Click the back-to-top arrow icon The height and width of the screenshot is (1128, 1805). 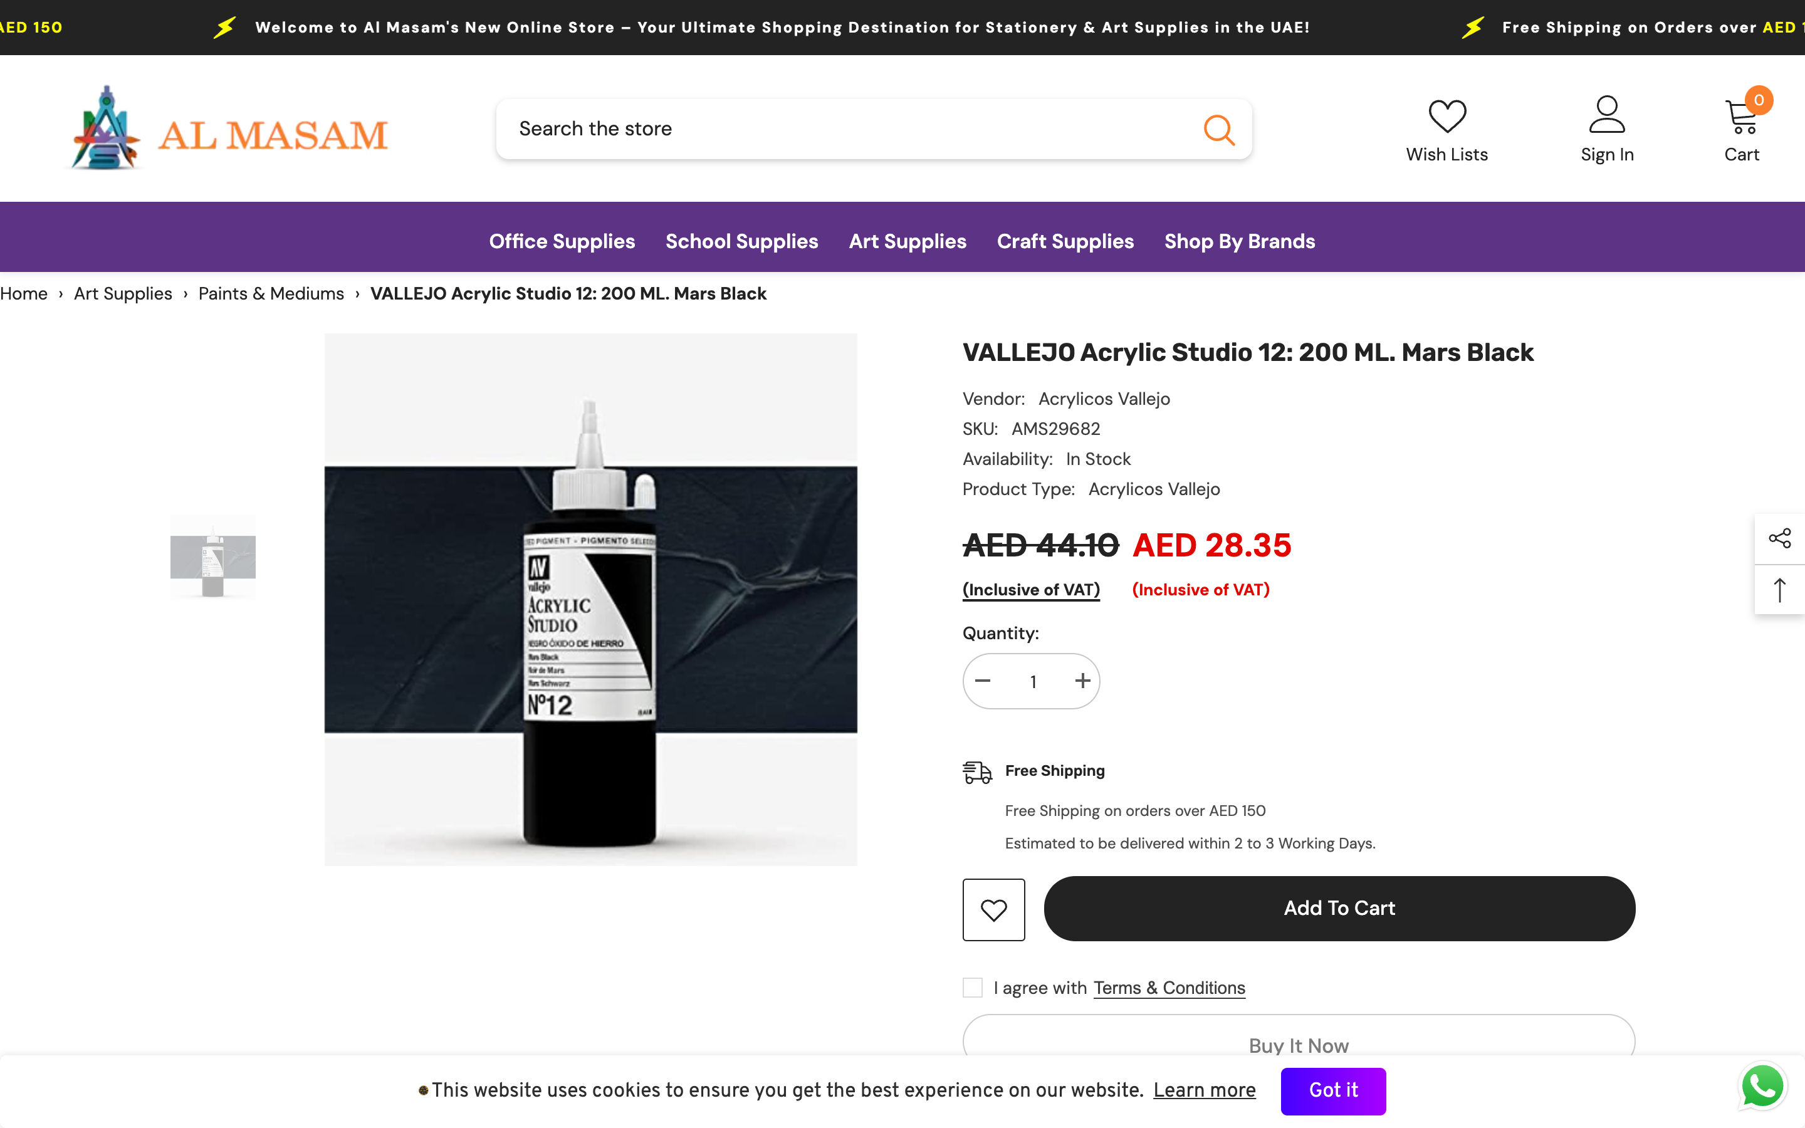pyautogui.click(x=1781, y=589)
